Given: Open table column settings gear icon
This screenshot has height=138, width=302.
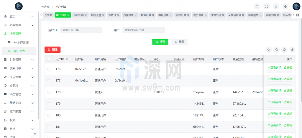Looking at the screenshot, I should (x=292, y=50).
